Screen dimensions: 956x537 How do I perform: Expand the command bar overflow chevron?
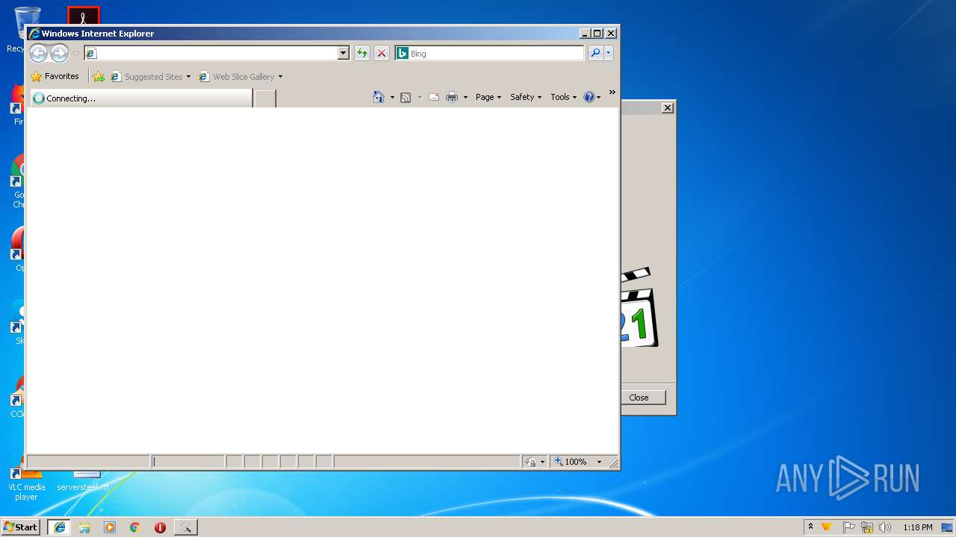[612, 92]
